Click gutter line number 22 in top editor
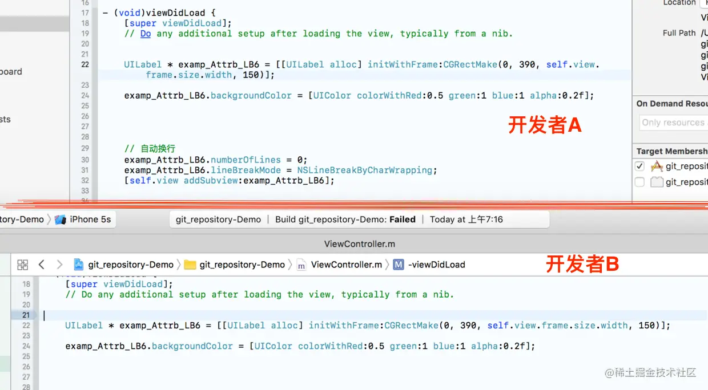The width and height of the screenshot is (708, 390). pyautogui.click(x=85, y=64)
